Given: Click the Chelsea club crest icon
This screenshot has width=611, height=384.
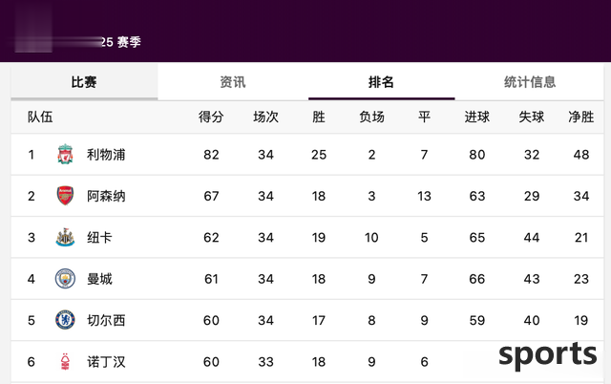Looking at the screenshot, I should click(x=65, y=320).
